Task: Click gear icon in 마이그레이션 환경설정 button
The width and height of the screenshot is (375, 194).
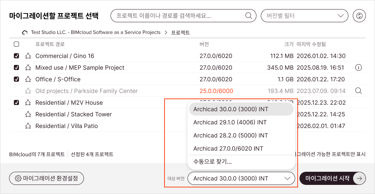Action: point(18,178)
